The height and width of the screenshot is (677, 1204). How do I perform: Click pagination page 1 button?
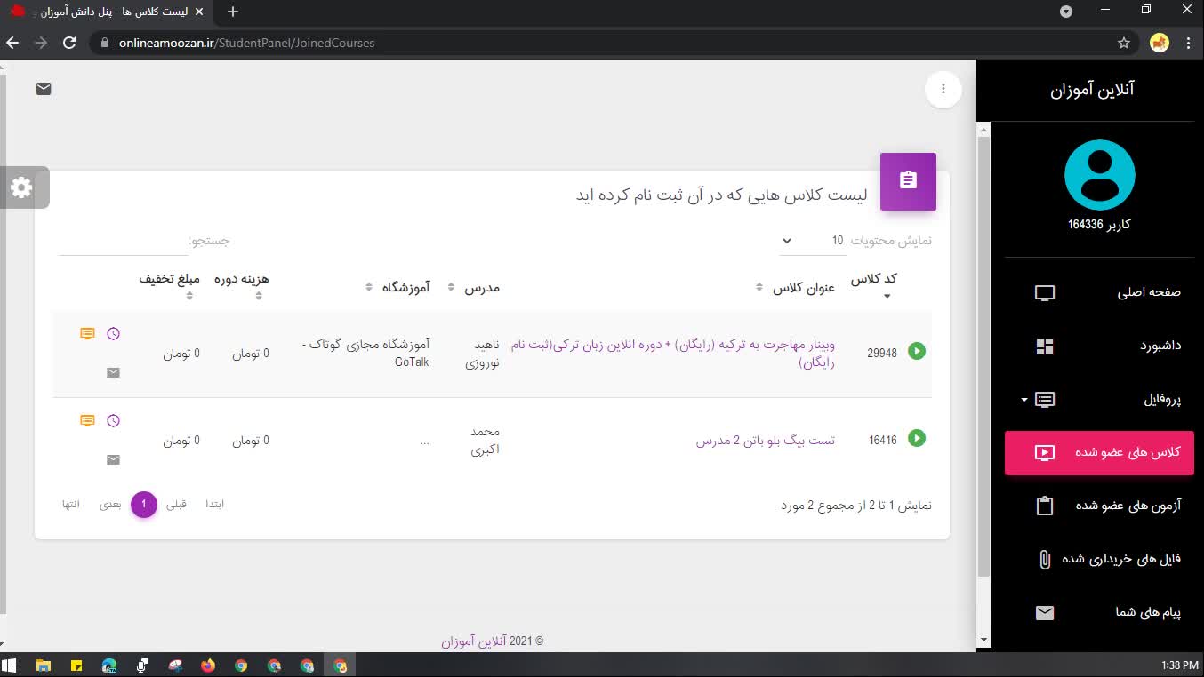144,505
